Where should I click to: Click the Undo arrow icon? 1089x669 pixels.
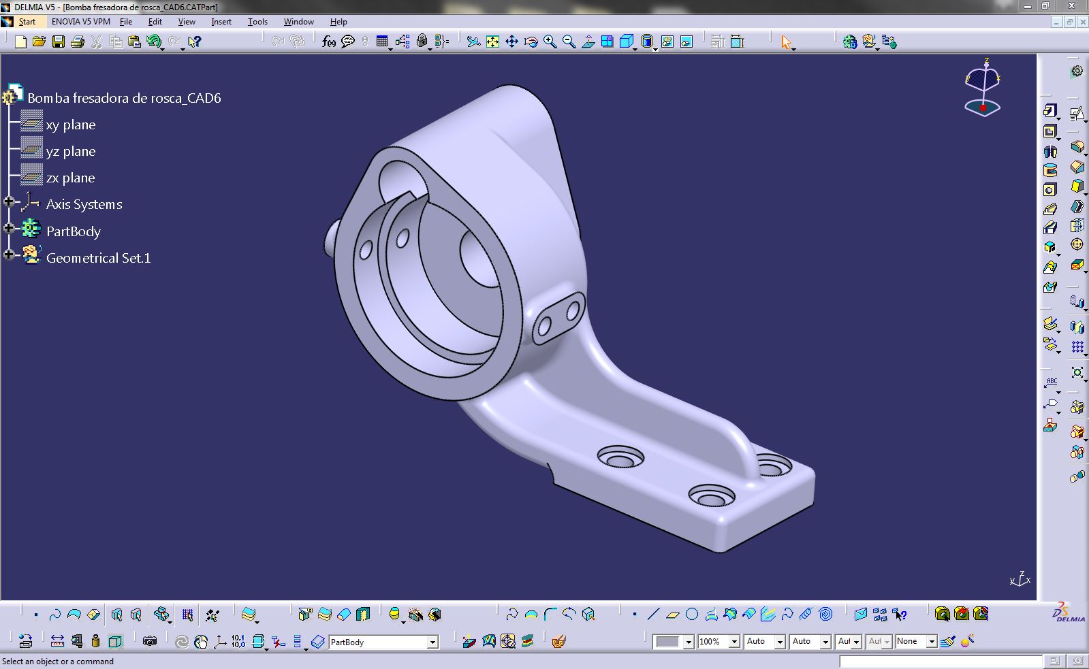pyautogui.click(x=154, y=42)
